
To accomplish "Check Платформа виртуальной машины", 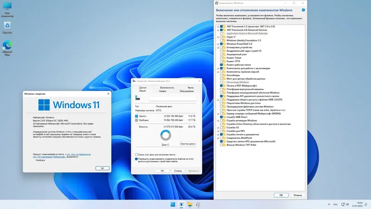I will 221,89.
